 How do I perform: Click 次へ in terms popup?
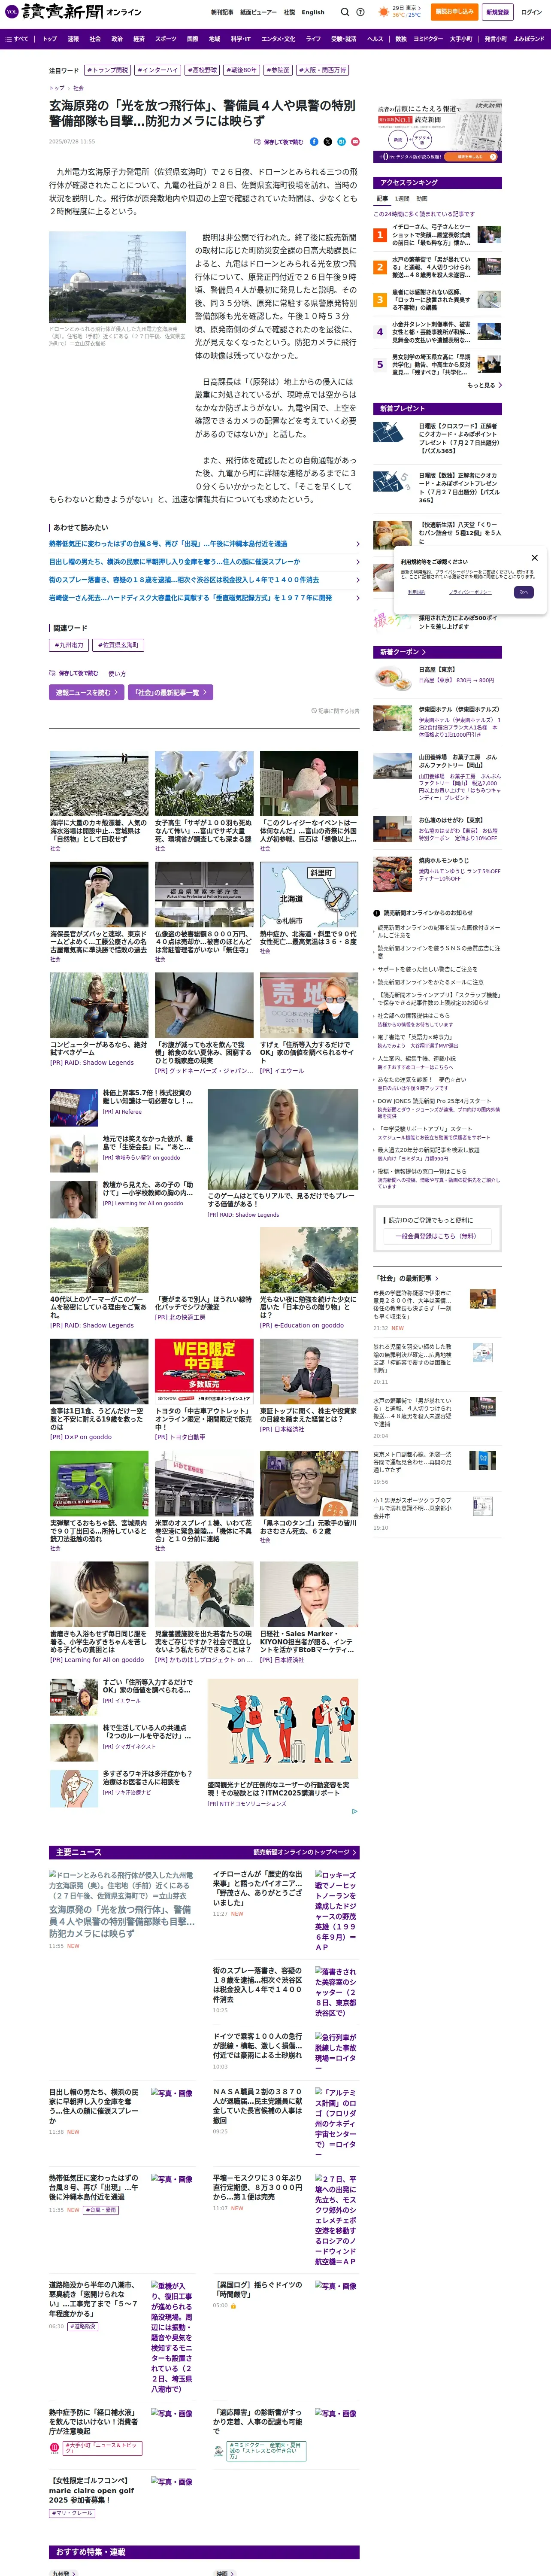(x=523, y=592)
